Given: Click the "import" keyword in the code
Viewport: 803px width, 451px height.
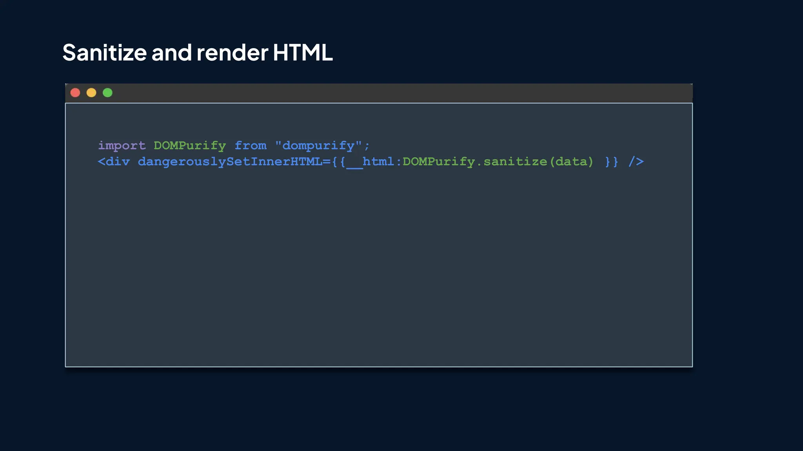Looking at the screenshot, I should [122, 146].
